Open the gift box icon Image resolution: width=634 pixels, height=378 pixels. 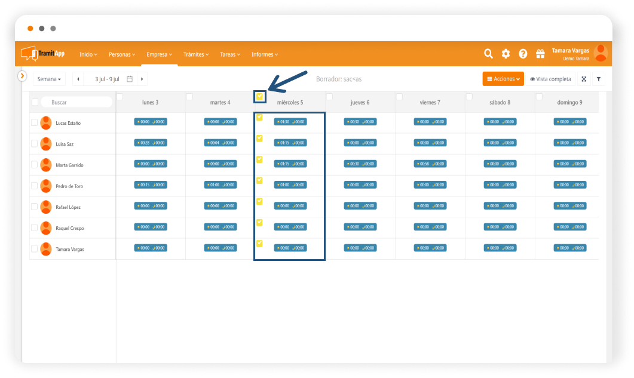point(540,54)
